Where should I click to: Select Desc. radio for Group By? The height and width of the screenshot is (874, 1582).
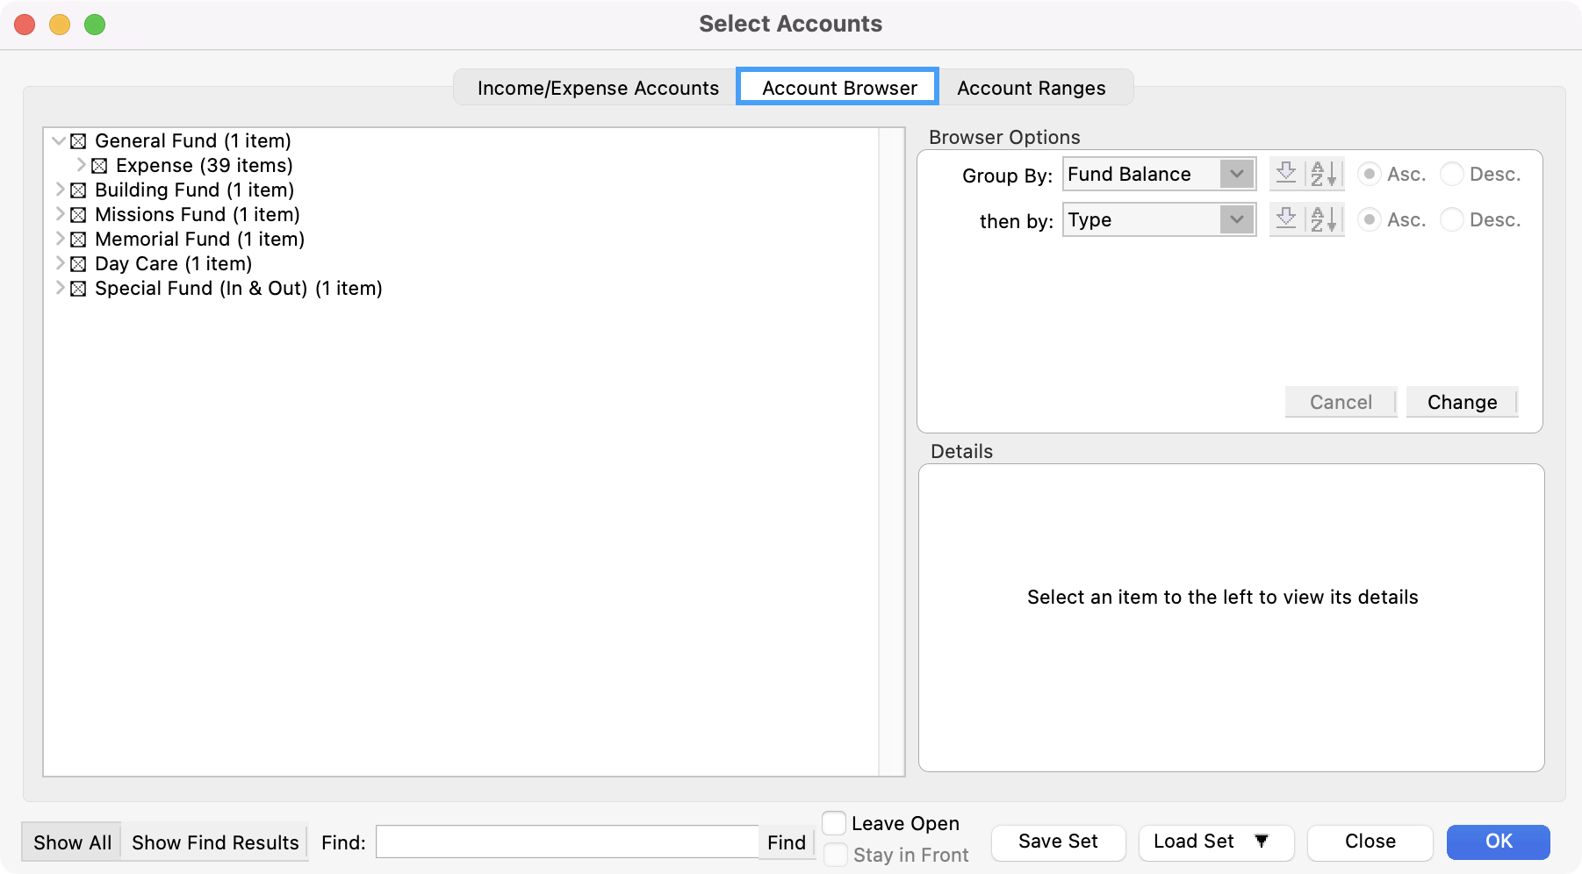coord(1452,174)
